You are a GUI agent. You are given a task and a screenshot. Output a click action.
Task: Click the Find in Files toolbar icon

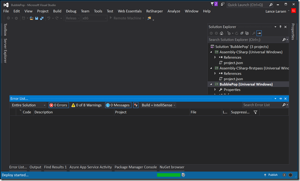149,18
